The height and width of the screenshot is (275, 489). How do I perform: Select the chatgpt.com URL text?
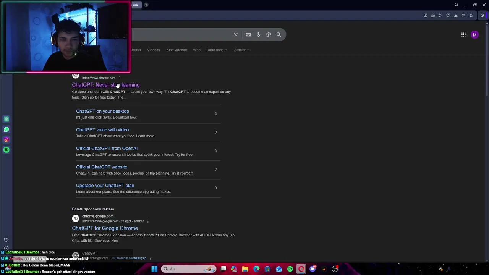[x=99, y=78]
